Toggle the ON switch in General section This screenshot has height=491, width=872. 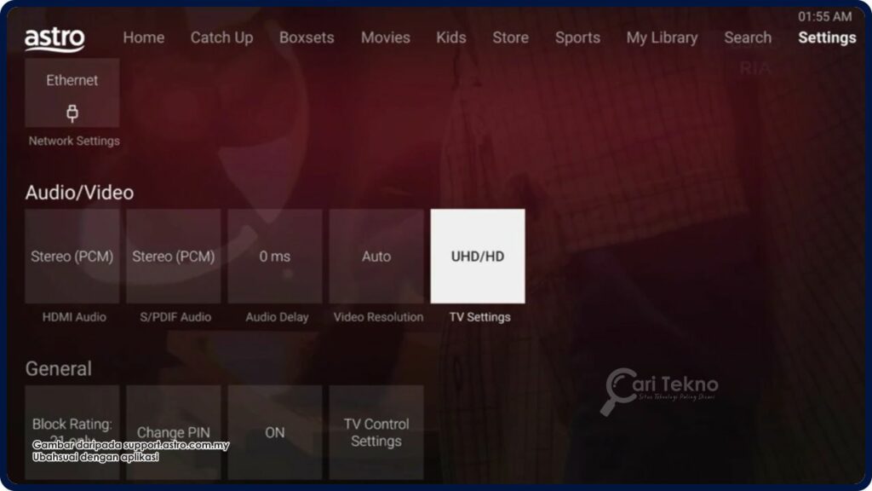point(275,432)
